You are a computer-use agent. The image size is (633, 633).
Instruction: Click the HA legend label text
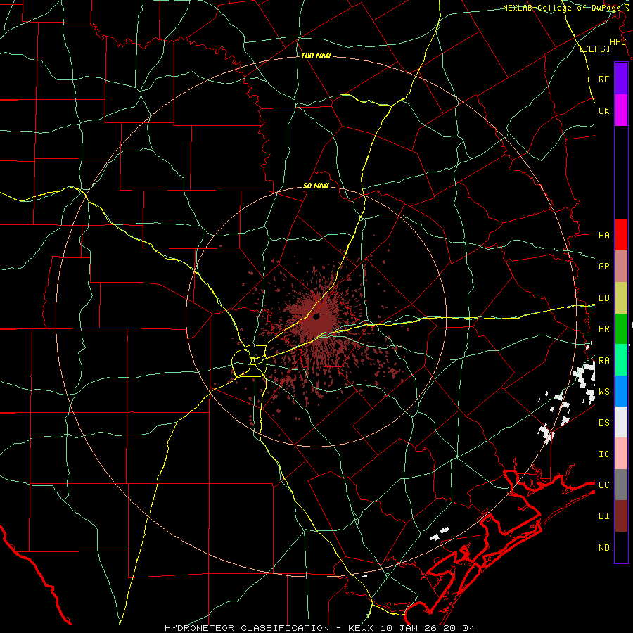coord(603,235)
